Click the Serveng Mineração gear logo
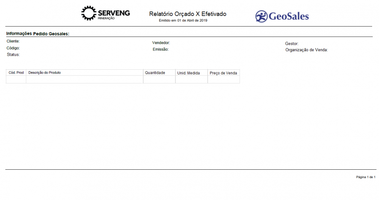This screenshot has width=379, height=200. tap(105, 13)
